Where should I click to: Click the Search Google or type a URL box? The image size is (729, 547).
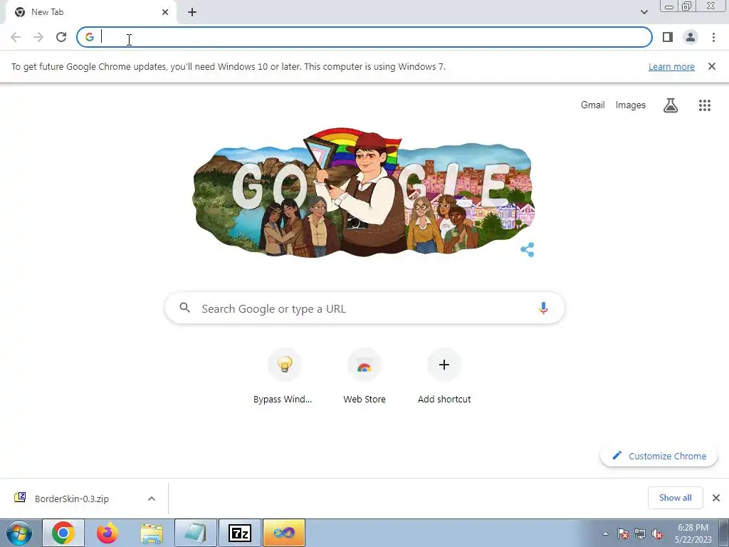click(x=364, y=308)
